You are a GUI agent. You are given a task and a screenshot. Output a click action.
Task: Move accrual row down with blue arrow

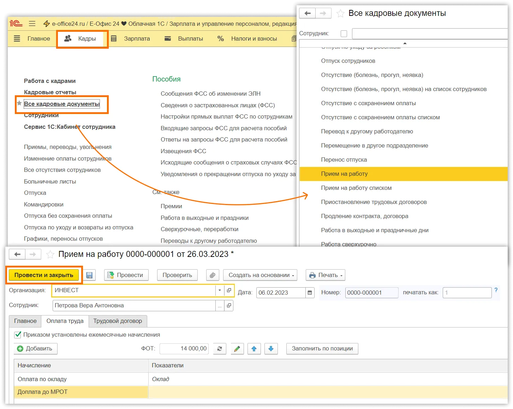tap(271, 349)
